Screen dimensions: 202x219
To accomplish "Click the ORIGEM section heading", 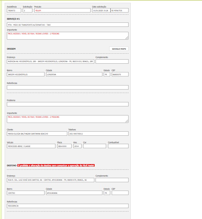I will click(11, 49).
